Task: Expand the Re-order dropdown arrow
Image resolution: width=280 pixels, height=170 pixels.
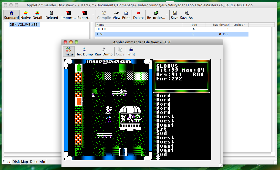Action: (167, 15)
